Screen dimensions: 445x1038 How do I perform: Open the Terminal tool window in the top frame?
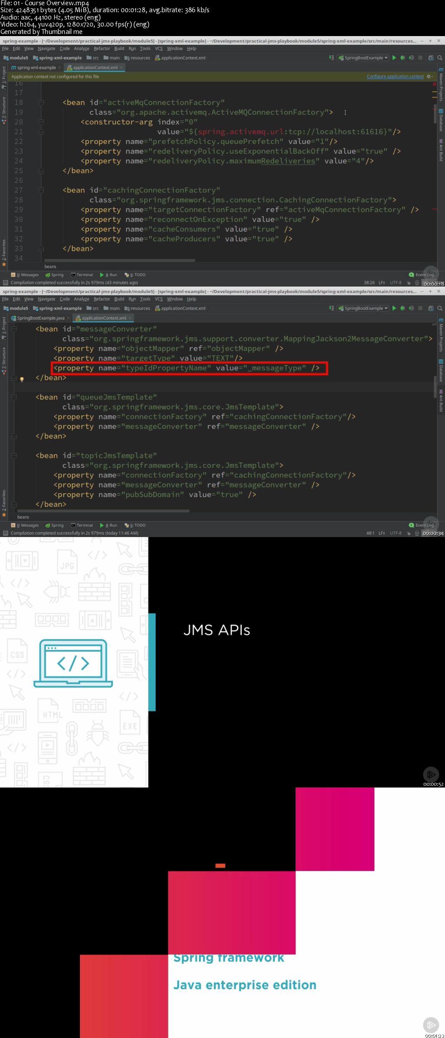click(x=82, y=275)
